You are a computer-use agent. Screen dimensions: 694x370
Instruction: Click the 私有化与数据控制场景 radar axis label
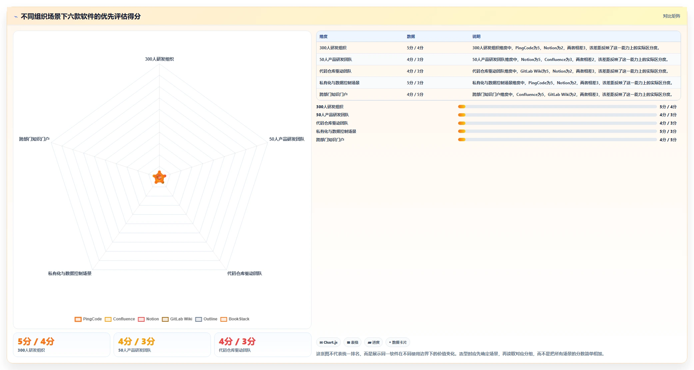point(70,273)
